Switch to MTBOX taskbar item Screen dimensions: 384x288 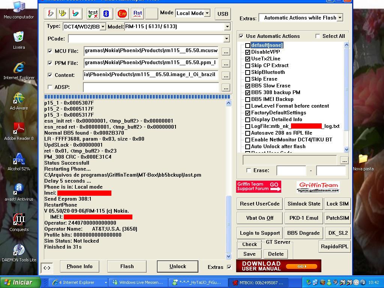pos(258,283)
